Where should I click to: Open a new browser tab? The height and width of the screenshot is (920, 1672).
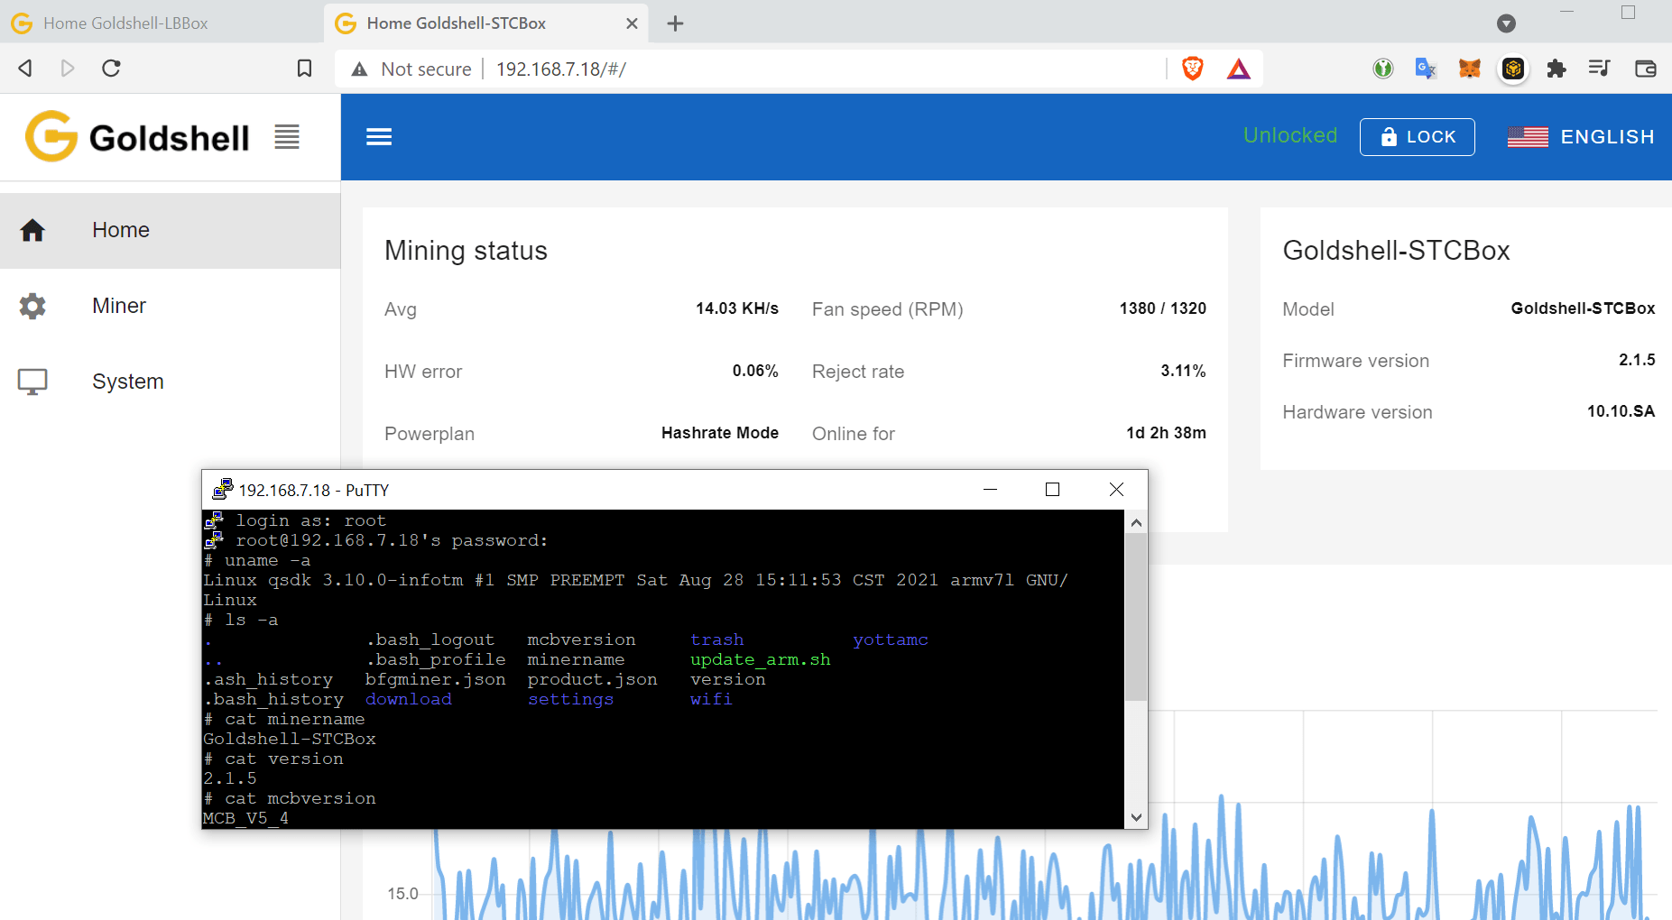pyautogui.click(x=675, y=23)
